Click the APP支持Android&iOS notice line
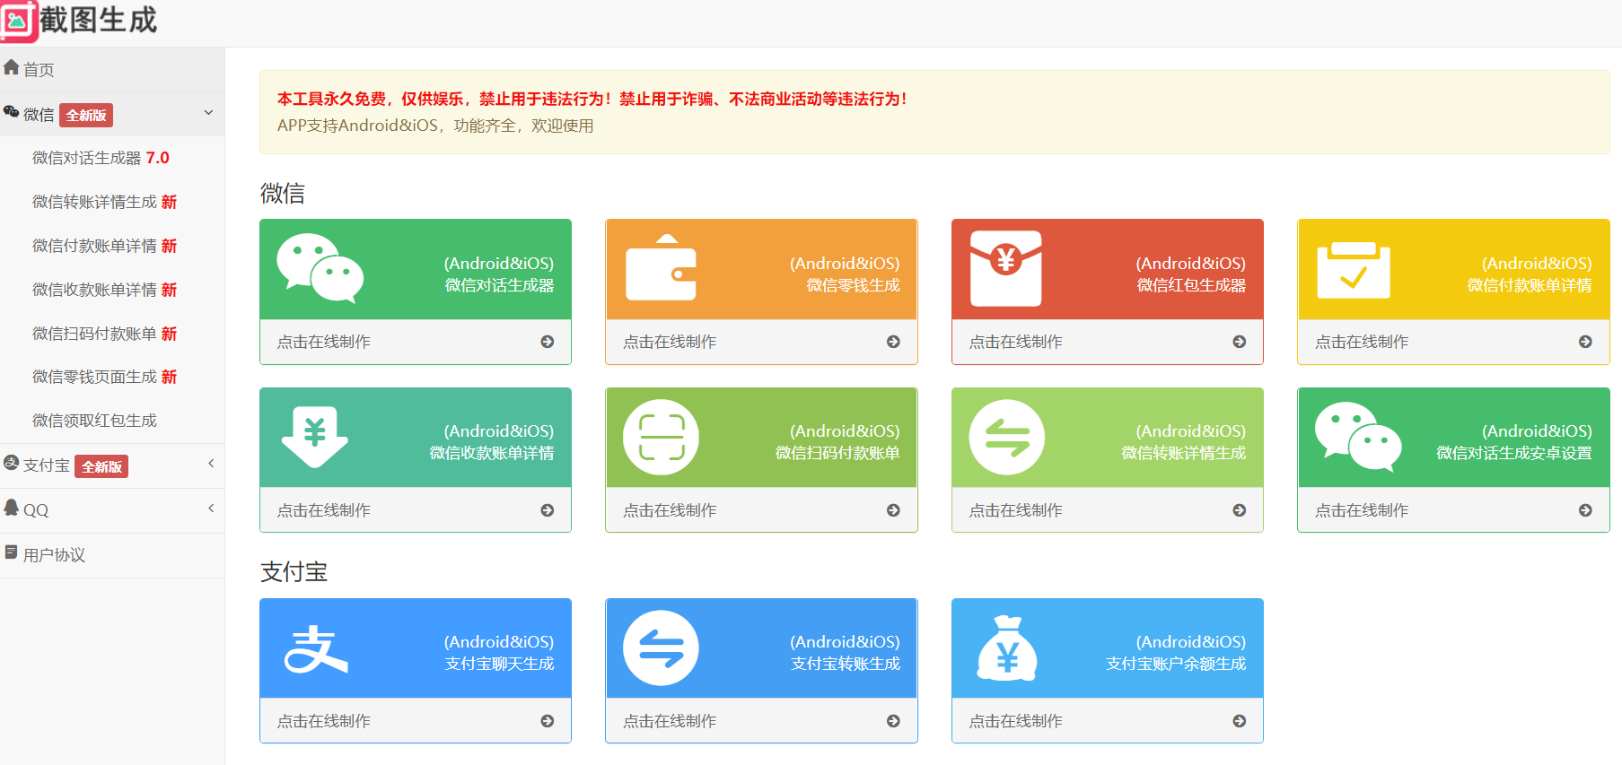This screenshot has height=765, width=1622. pos(435,126)
